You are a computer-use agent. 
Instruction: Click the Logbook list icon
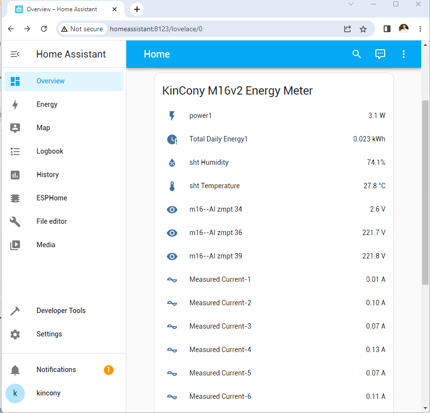[x=15, y=151]
